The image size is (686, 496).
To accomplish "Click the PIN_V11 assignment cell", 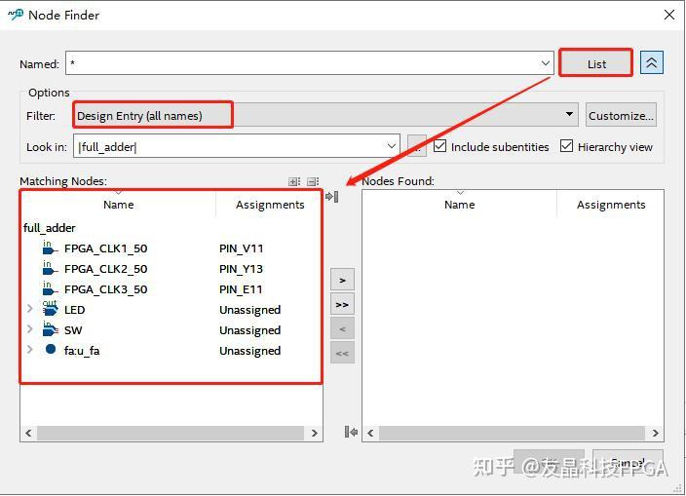I will pos(241,248).
